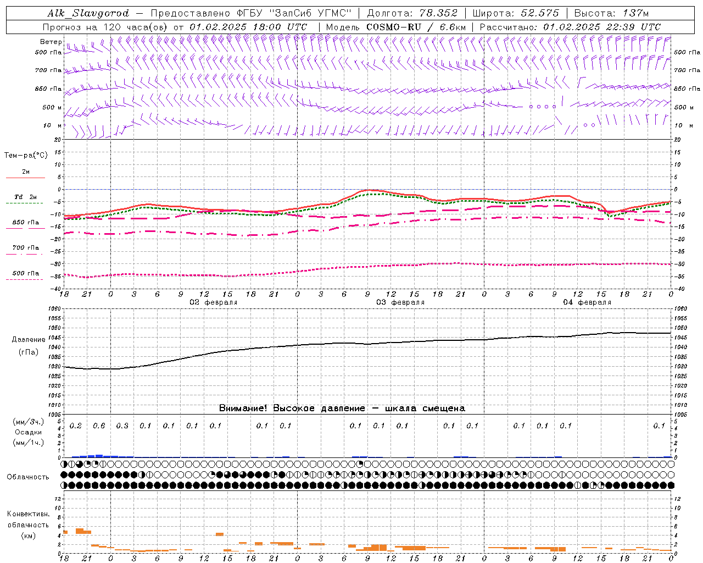The height and width of the screenshot is (563, 703).
Task: Select the text Долгота: 78.352
Action: [412, 13]
